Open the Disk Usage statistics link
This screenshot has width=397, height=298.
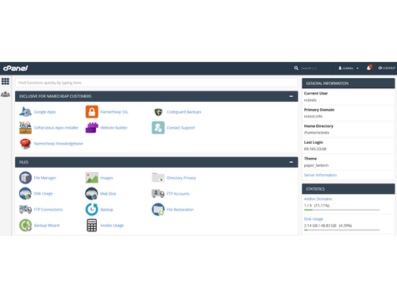pyautogui.click(x=314, y=219)
